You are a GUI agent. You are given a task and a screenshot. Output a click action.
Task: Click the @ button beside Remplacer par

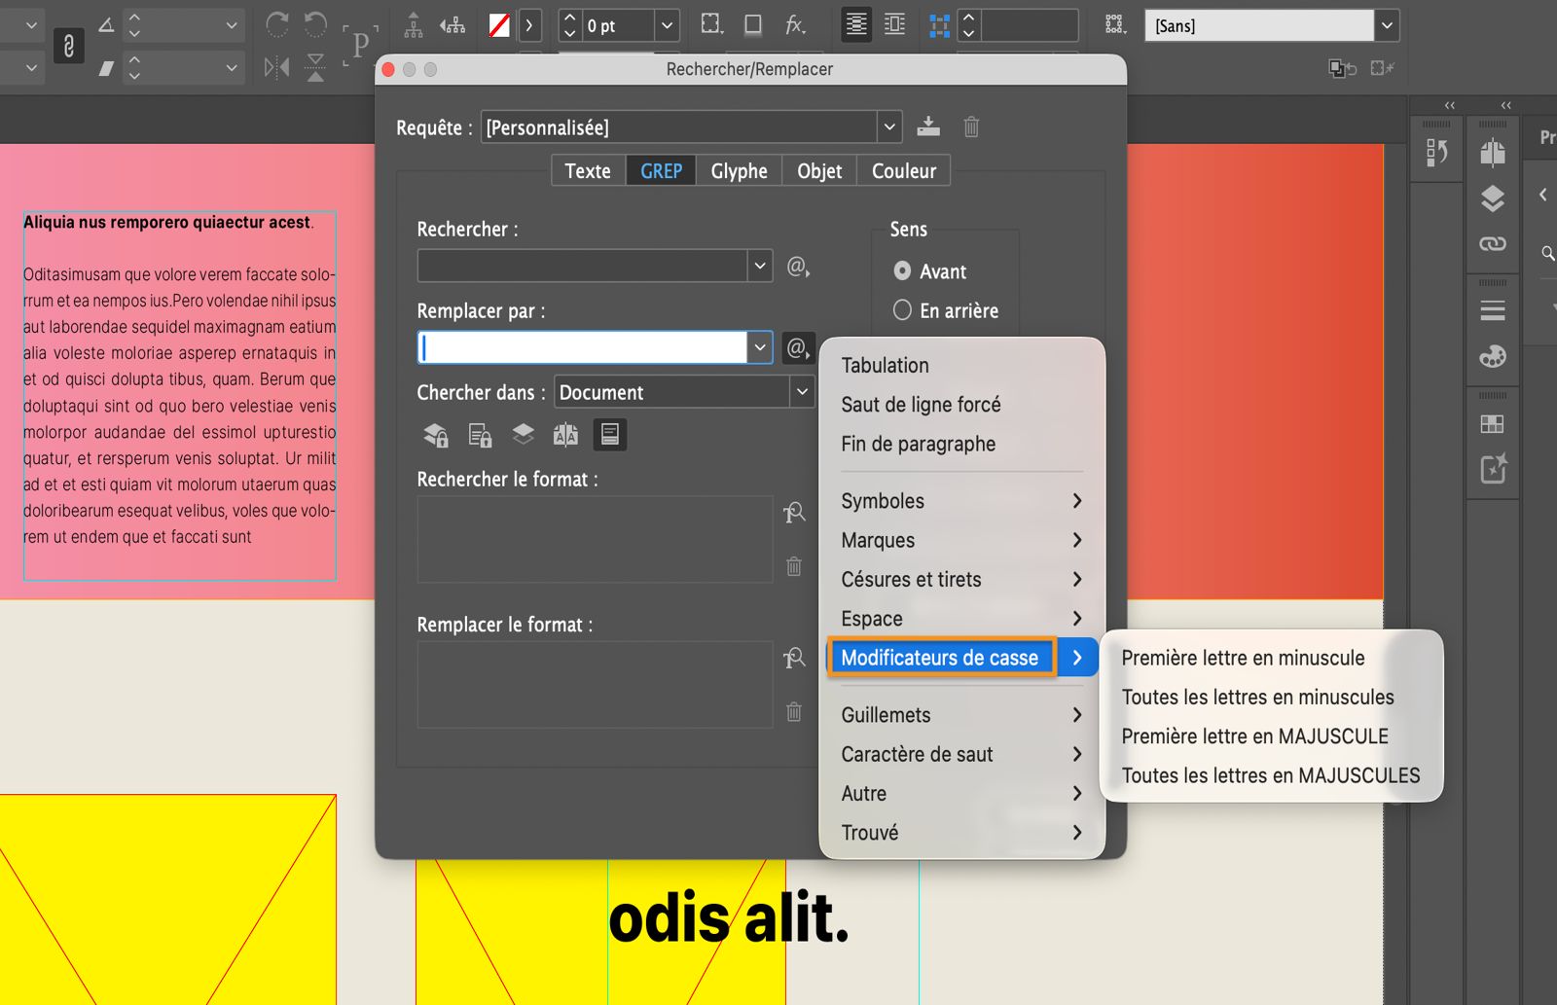pos(798,347)
